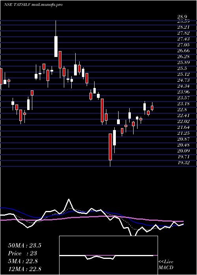Click the 22.8 price axis label
197x275 pixels.
coord(182,110)
